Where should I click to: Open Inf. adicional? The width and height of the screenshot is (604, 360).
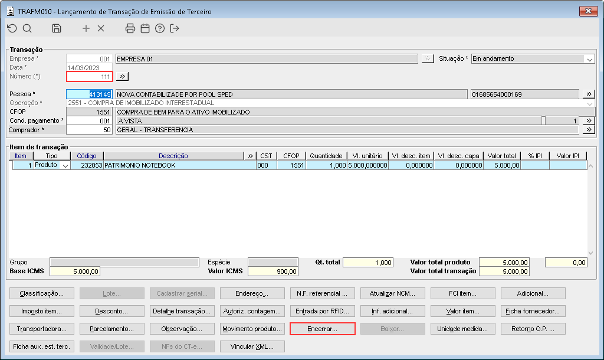coord(392,311)
